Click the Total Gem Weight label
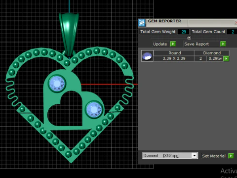237x178 pixels. tap(158, 32)
